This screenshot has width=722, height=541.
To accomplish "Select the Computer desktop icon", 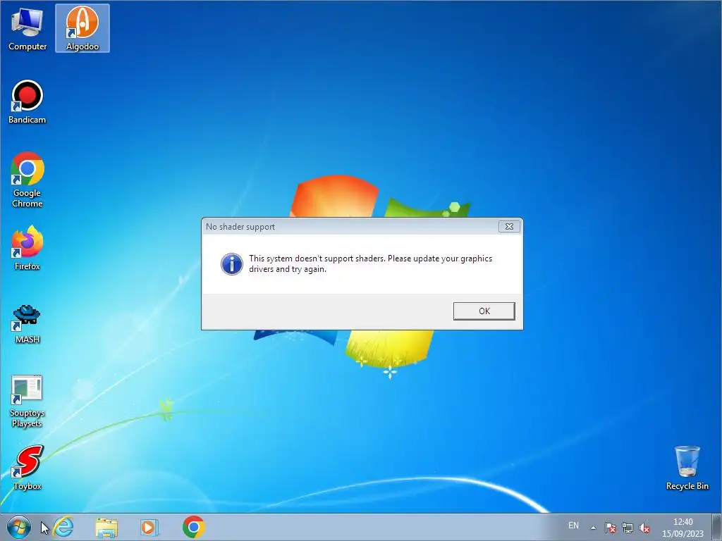I will pos(27,28).
